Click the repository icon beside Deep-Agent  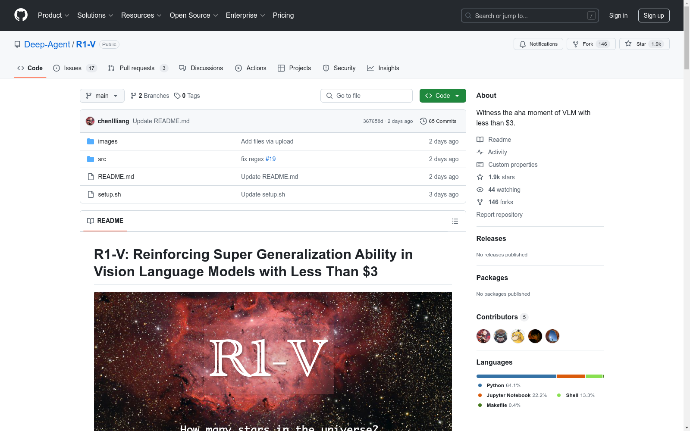(17, 44)
